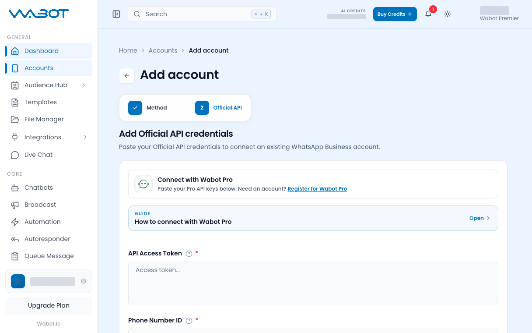Expand the Audience Hub submenu chevron
The width and height of the screenshot is (532, 333).
pos(84,85)
